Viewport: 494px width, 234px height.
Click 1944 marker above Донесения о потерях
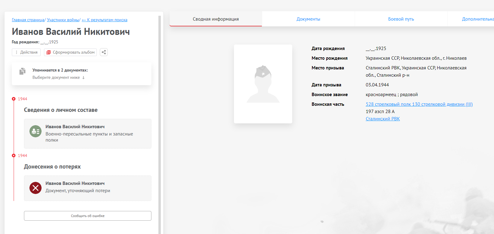14,155
